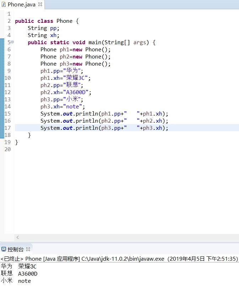The height and width of the screenshot is (286, 239).
Task: Click the console output '联想 A3600D'
Action: tap(19, 274)
